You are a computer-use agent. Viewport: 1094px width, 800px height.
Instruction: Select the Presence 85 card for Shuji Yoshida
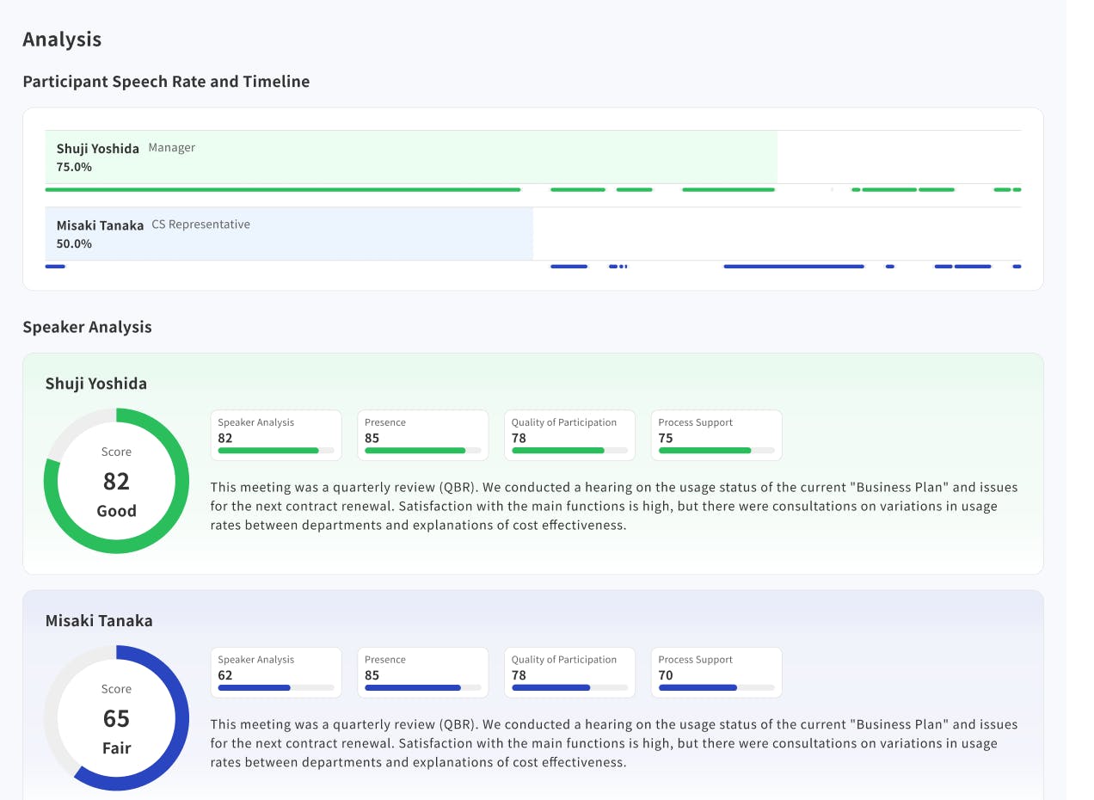tap(422, 434)
